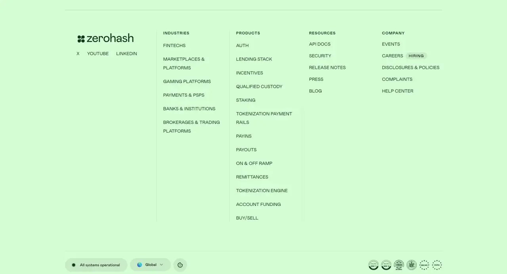507x274 pixels.
Task: Click the Products column heading
Action: click(x=248, y=33)
